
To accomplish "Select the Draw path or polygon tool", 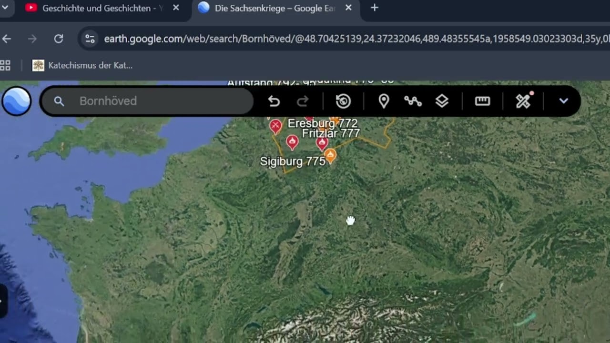I will [413, 101].
